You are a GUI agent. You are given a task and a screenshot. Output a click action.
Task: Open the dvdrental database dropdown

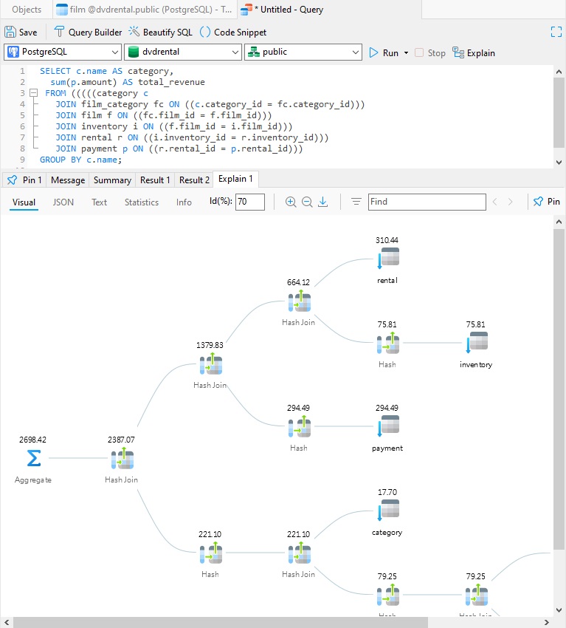pos(183,52)
